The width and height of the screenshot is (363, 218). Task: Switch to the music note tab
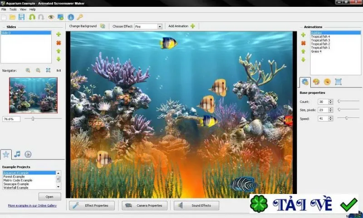[17, 154]
